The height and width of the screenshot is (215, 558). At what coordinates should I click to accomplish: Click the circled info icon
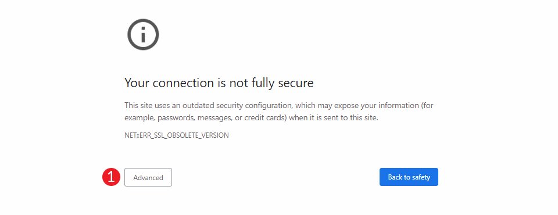coord(143,34)
